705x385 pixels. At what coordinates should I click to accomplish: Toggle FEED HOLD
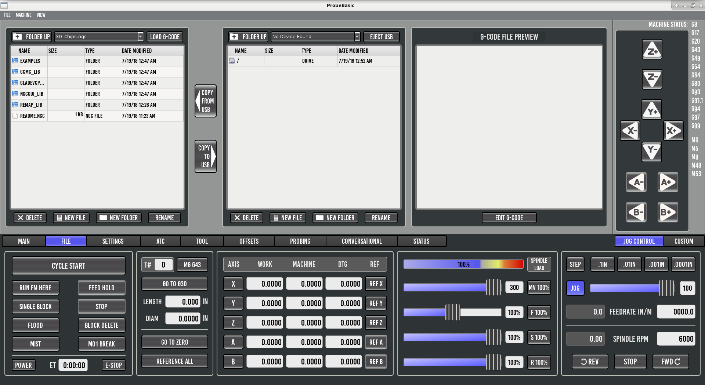102,288
